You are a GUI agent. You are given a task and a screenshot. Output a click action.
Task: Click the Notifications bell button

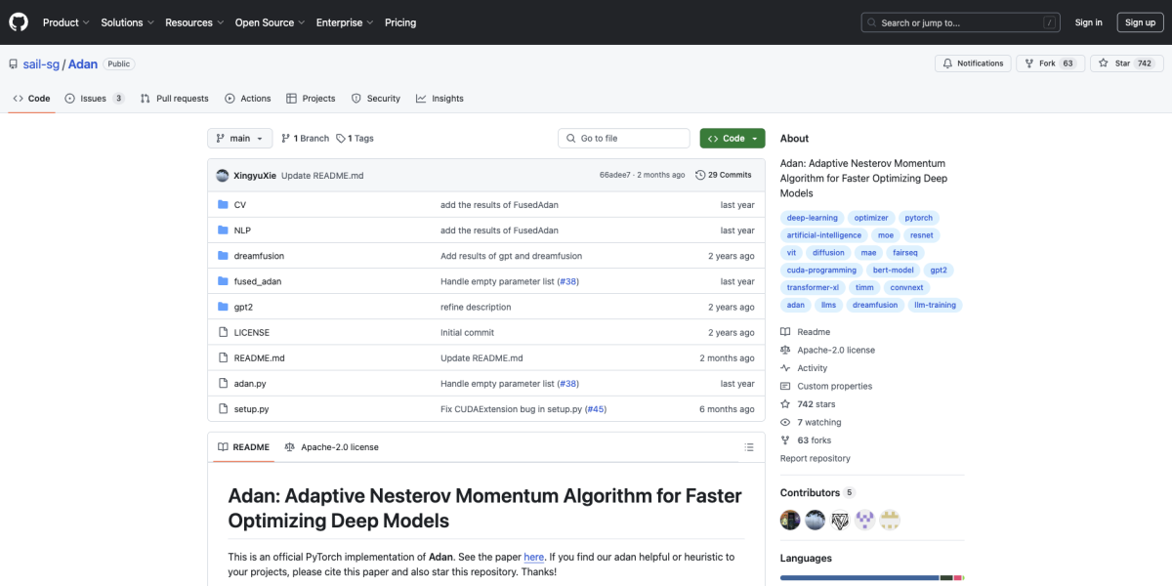(973, 63)
